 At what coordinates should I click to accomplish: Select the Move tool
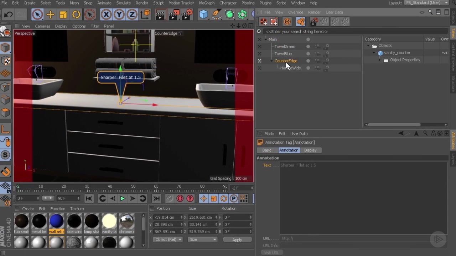(x=50, y=14)
